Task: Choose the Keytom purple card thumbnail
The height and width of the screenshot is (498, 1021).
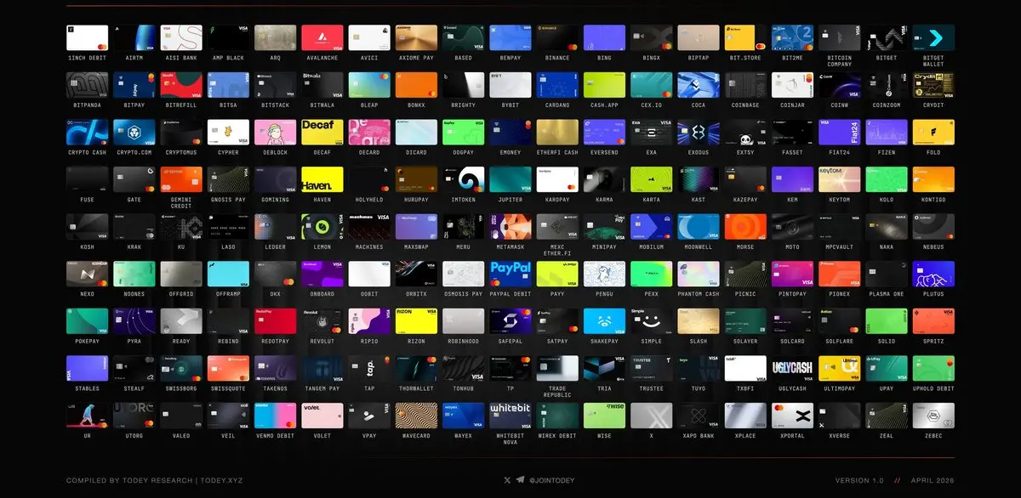Action: click(840, 179)
